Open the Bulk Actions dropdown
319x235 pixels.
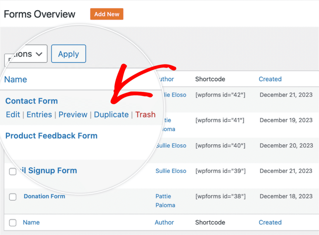25,53
